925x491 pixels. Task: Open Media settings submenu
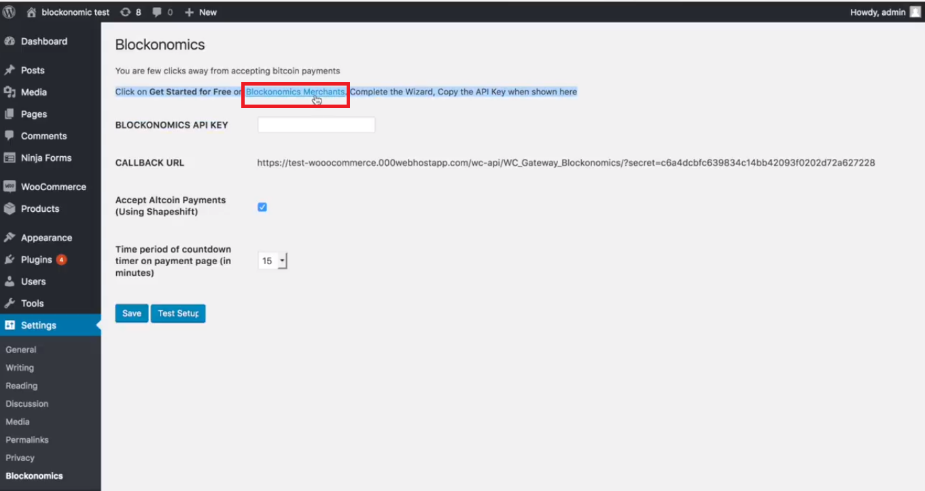(x=18, y=422)
